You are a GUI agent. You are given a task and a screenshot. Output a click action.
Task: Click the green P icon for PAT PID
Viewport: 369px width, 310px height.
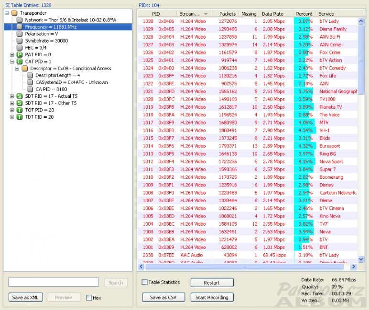(x=20, y=54)
